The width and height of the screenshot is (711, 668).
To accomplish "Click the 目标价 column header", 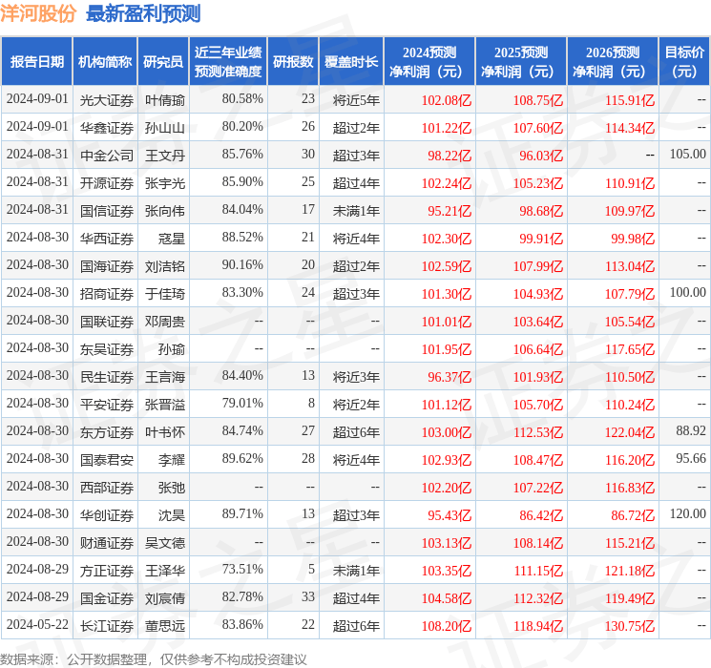I will click(x=683, y=61).
